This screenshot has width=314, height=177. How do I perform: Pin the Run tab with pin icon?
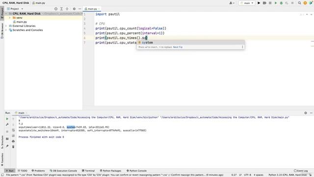[x=7, y=146]
